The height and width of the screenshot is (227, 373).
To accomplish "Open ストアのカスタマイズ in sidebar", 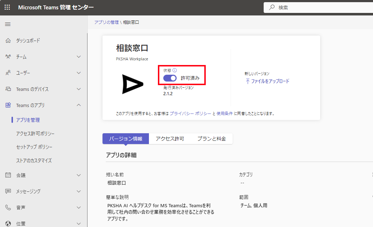I will point(34,161).
